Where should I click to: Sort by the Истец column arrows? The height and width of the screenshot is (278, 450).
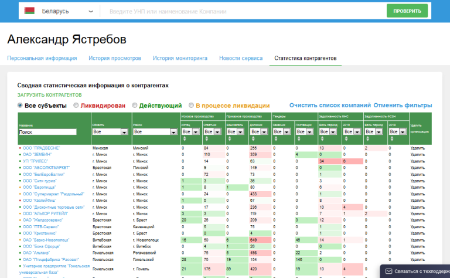[185, 139]
